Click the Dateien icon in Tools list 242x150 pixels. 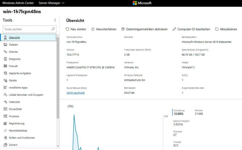tap(5, 45)
